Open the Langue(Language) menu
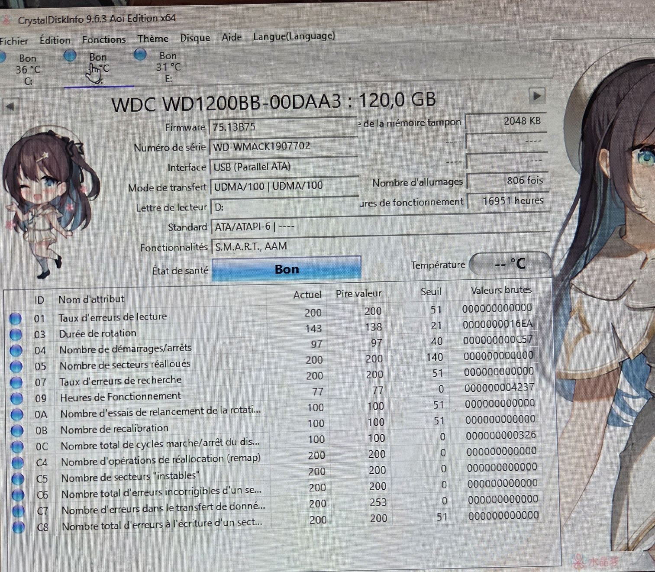 coord(294,36)
